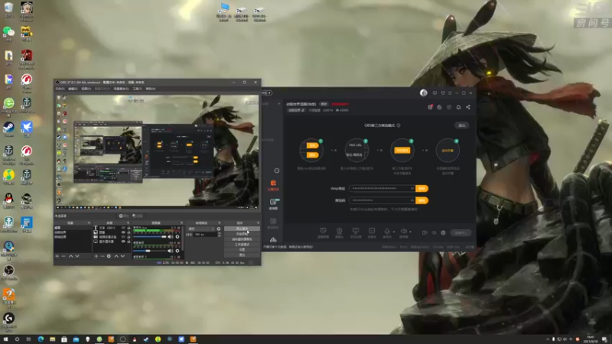Viewport: 612px width, 344px height.
Task: Edit room title pencil icon
Action: pyautogui.click(x=303, y=110)
